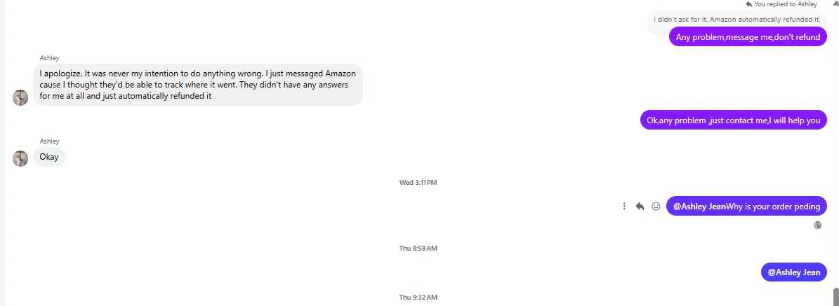Select the "Ok,any problem ,just contact me" bubble
Image resolution: width=839 pixels, height=306 pixels.
point(733,120)
